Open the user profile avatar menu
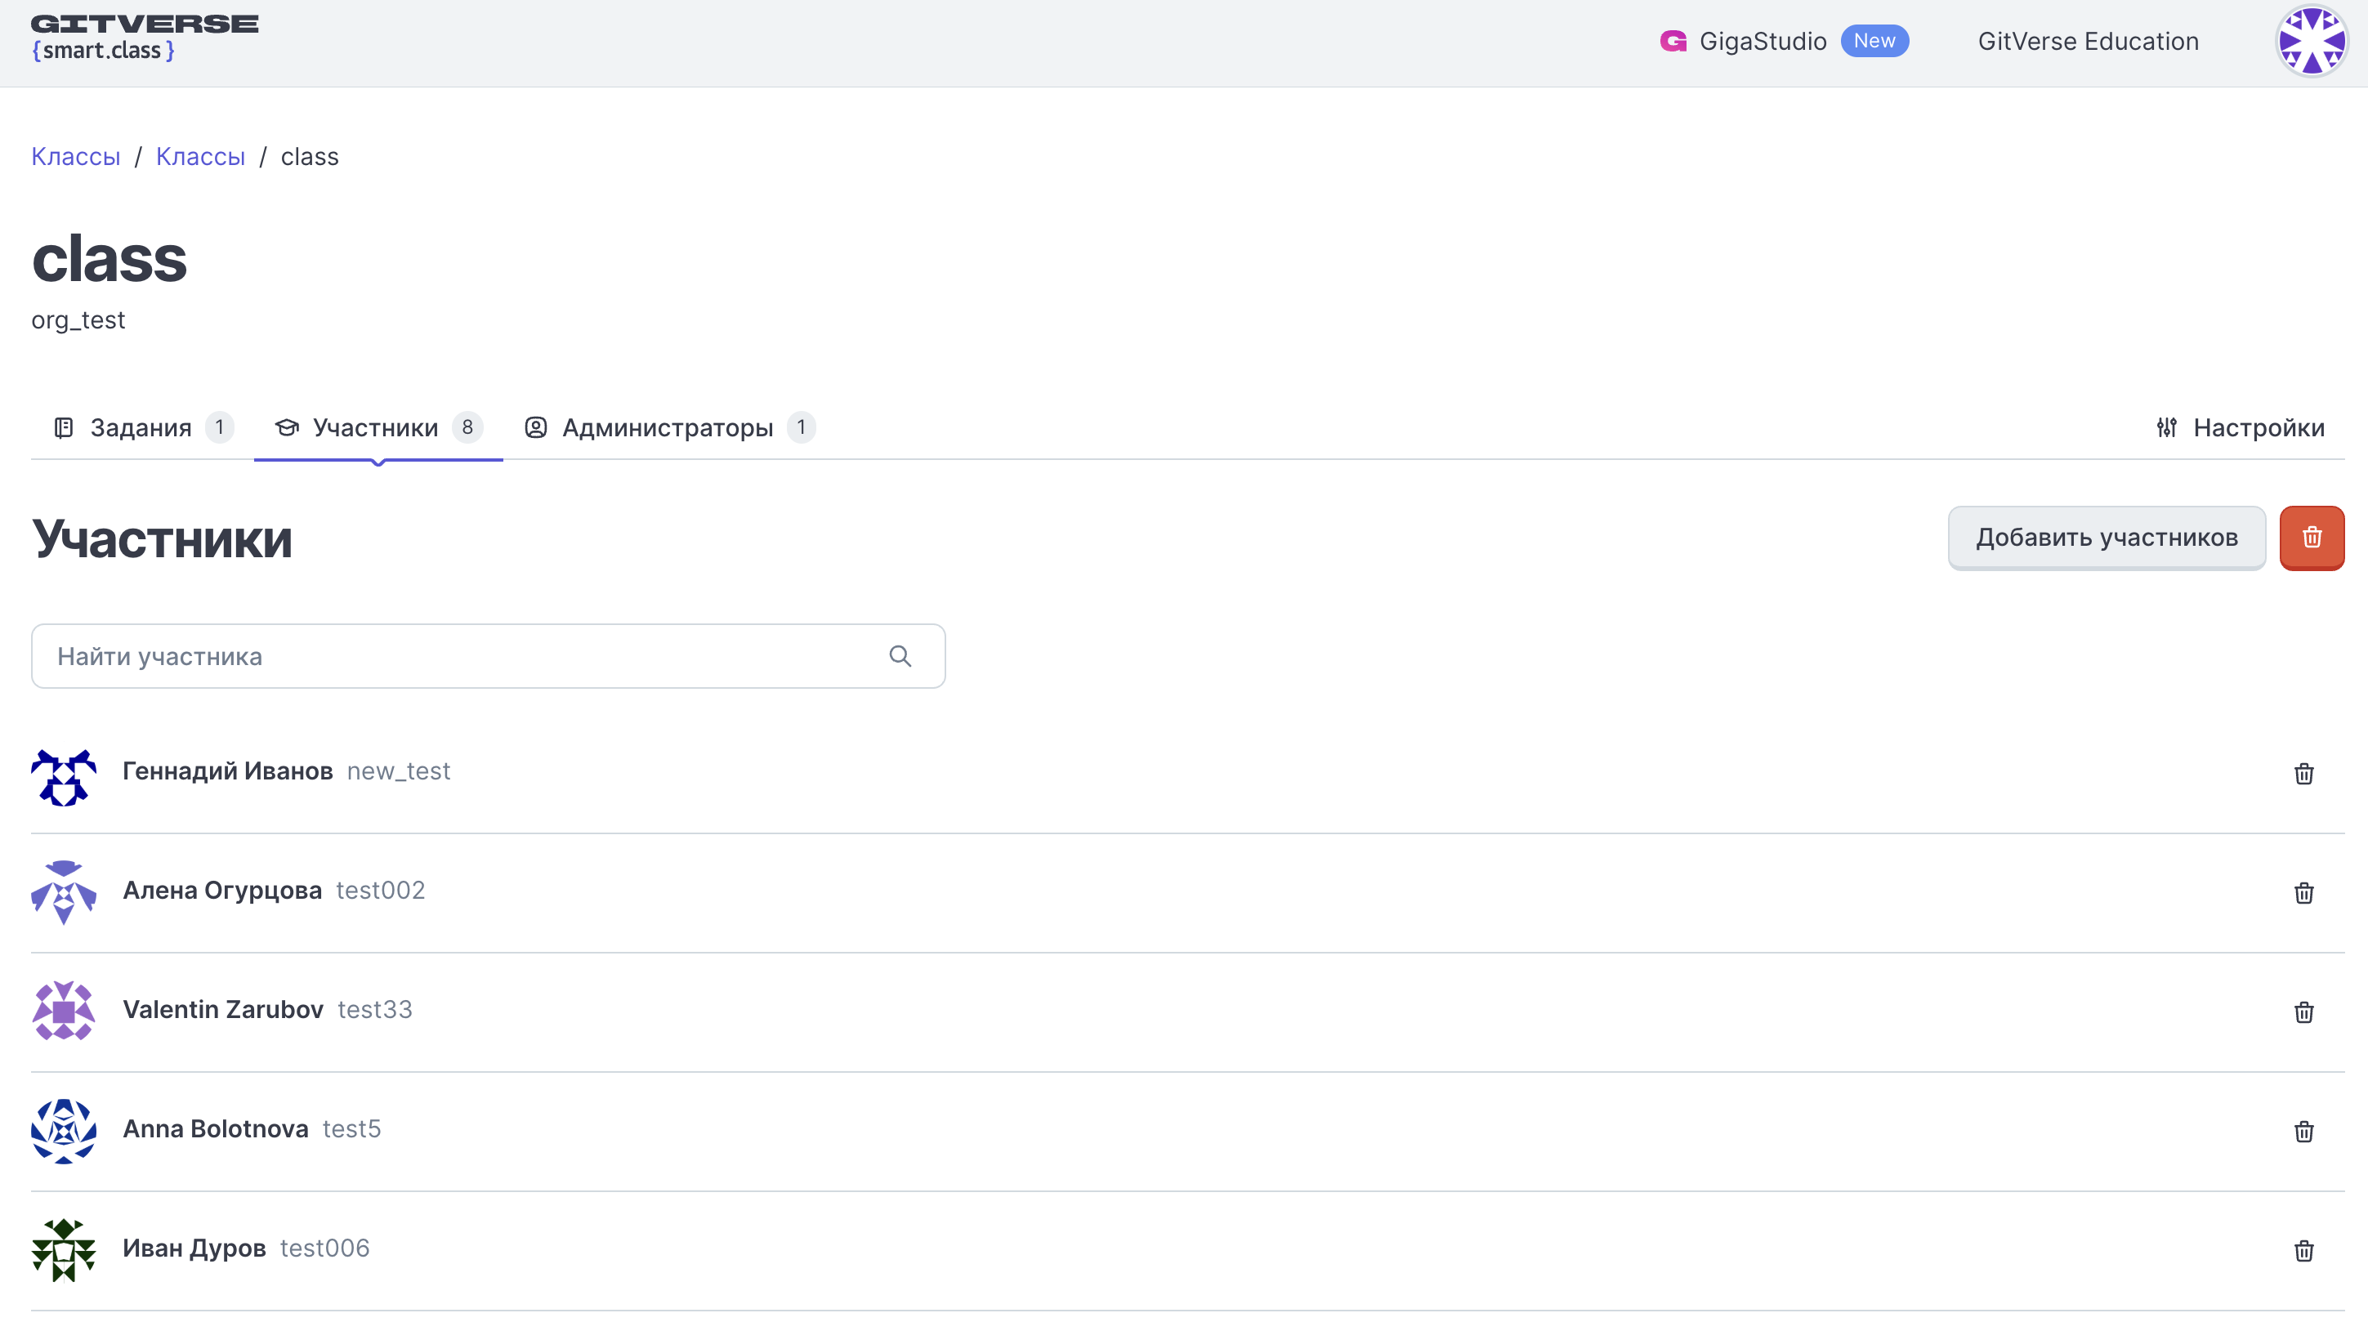This screenshot has width=2368, height=1322. click(2311, 42)
